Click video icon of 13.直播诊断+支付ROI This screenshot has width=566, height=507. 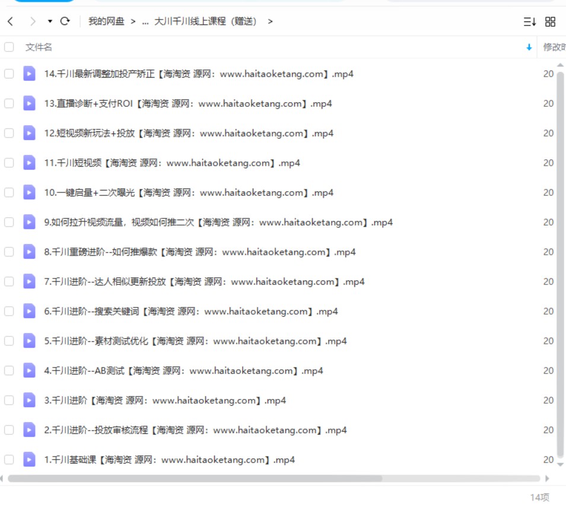pyautogui.click(x=29, y=103)
